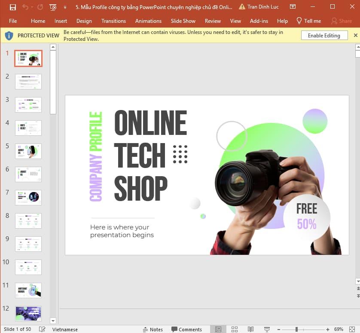Switch to Slide Sorter view

(235, 329)
